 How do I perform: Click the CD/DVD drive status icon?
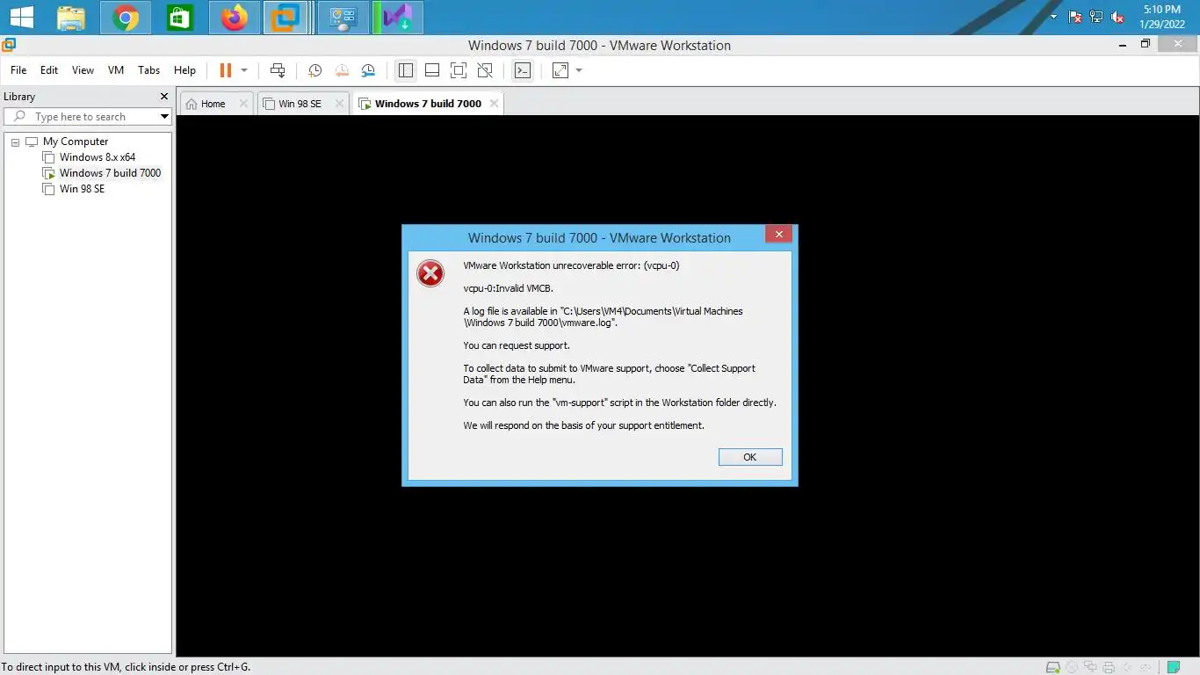coord(1072,667)
